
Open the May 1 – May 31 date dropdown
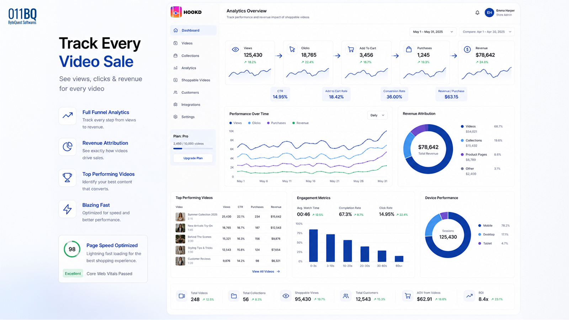[433, 32]
